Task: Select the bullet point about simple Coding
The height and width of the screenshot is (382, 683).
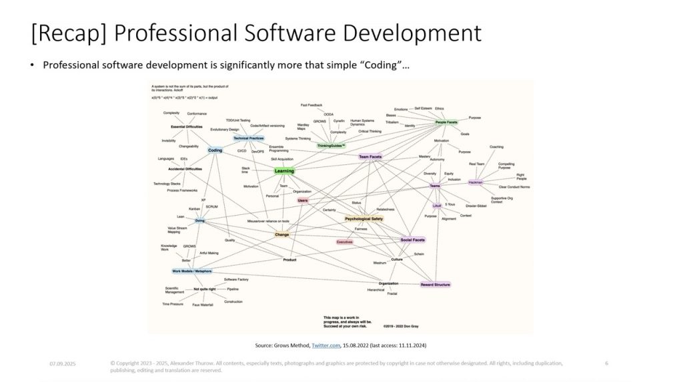Action: pos(225,65)
